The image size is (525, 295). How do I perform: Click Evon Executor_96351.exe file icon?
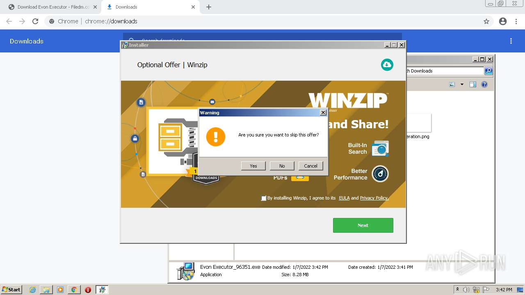(186, 271)
